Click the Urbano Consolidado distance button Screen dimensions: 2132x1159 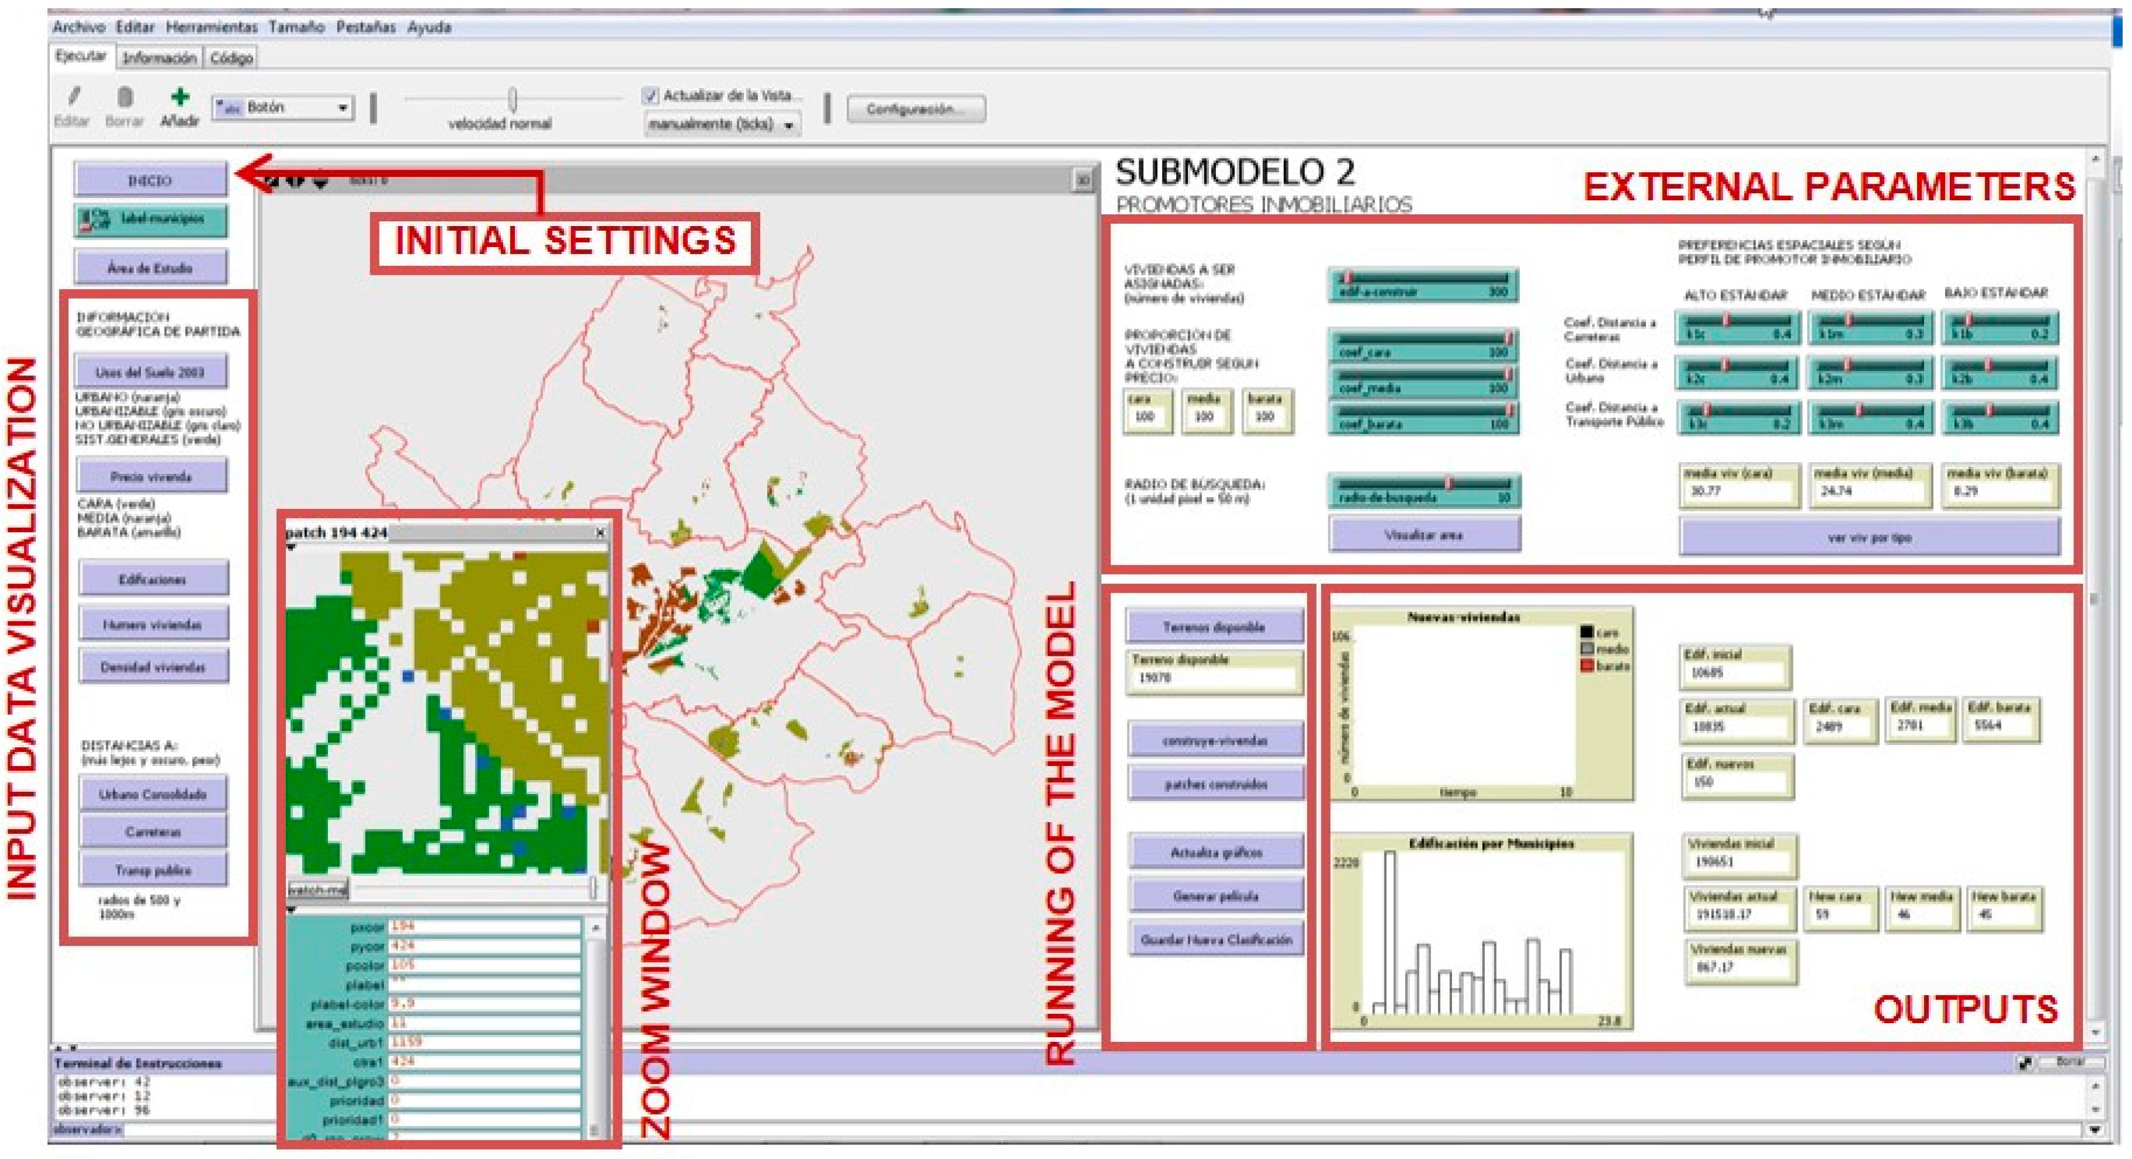point(153,794)
